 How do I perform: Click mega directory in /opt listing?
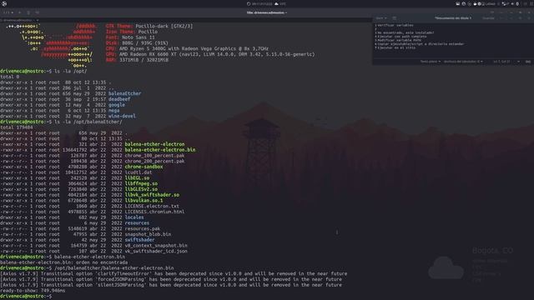pyautogui.click(x=113, y=110)
